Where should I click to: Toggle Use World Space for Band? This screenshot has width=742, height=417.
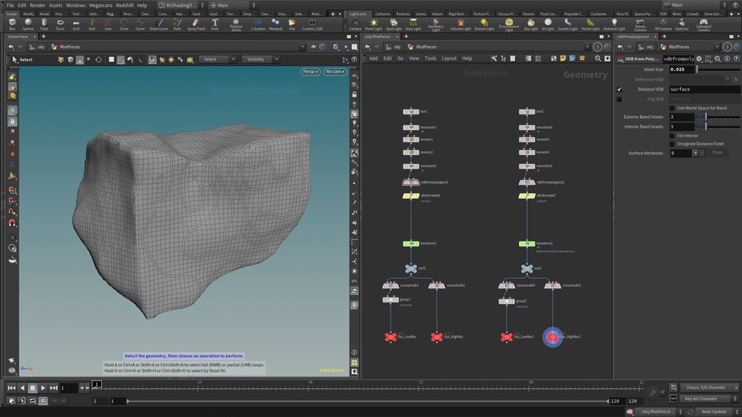(x=671, y=108)
